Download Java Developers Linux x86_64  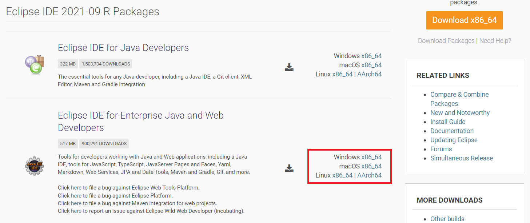[342, 74]
